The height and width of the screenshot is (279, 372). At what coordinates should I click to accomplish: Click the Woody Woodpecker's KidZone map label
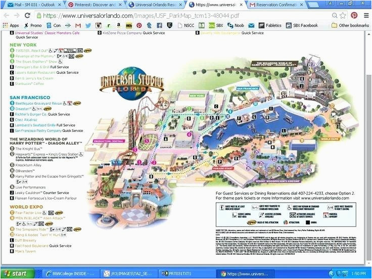point(278,181)
